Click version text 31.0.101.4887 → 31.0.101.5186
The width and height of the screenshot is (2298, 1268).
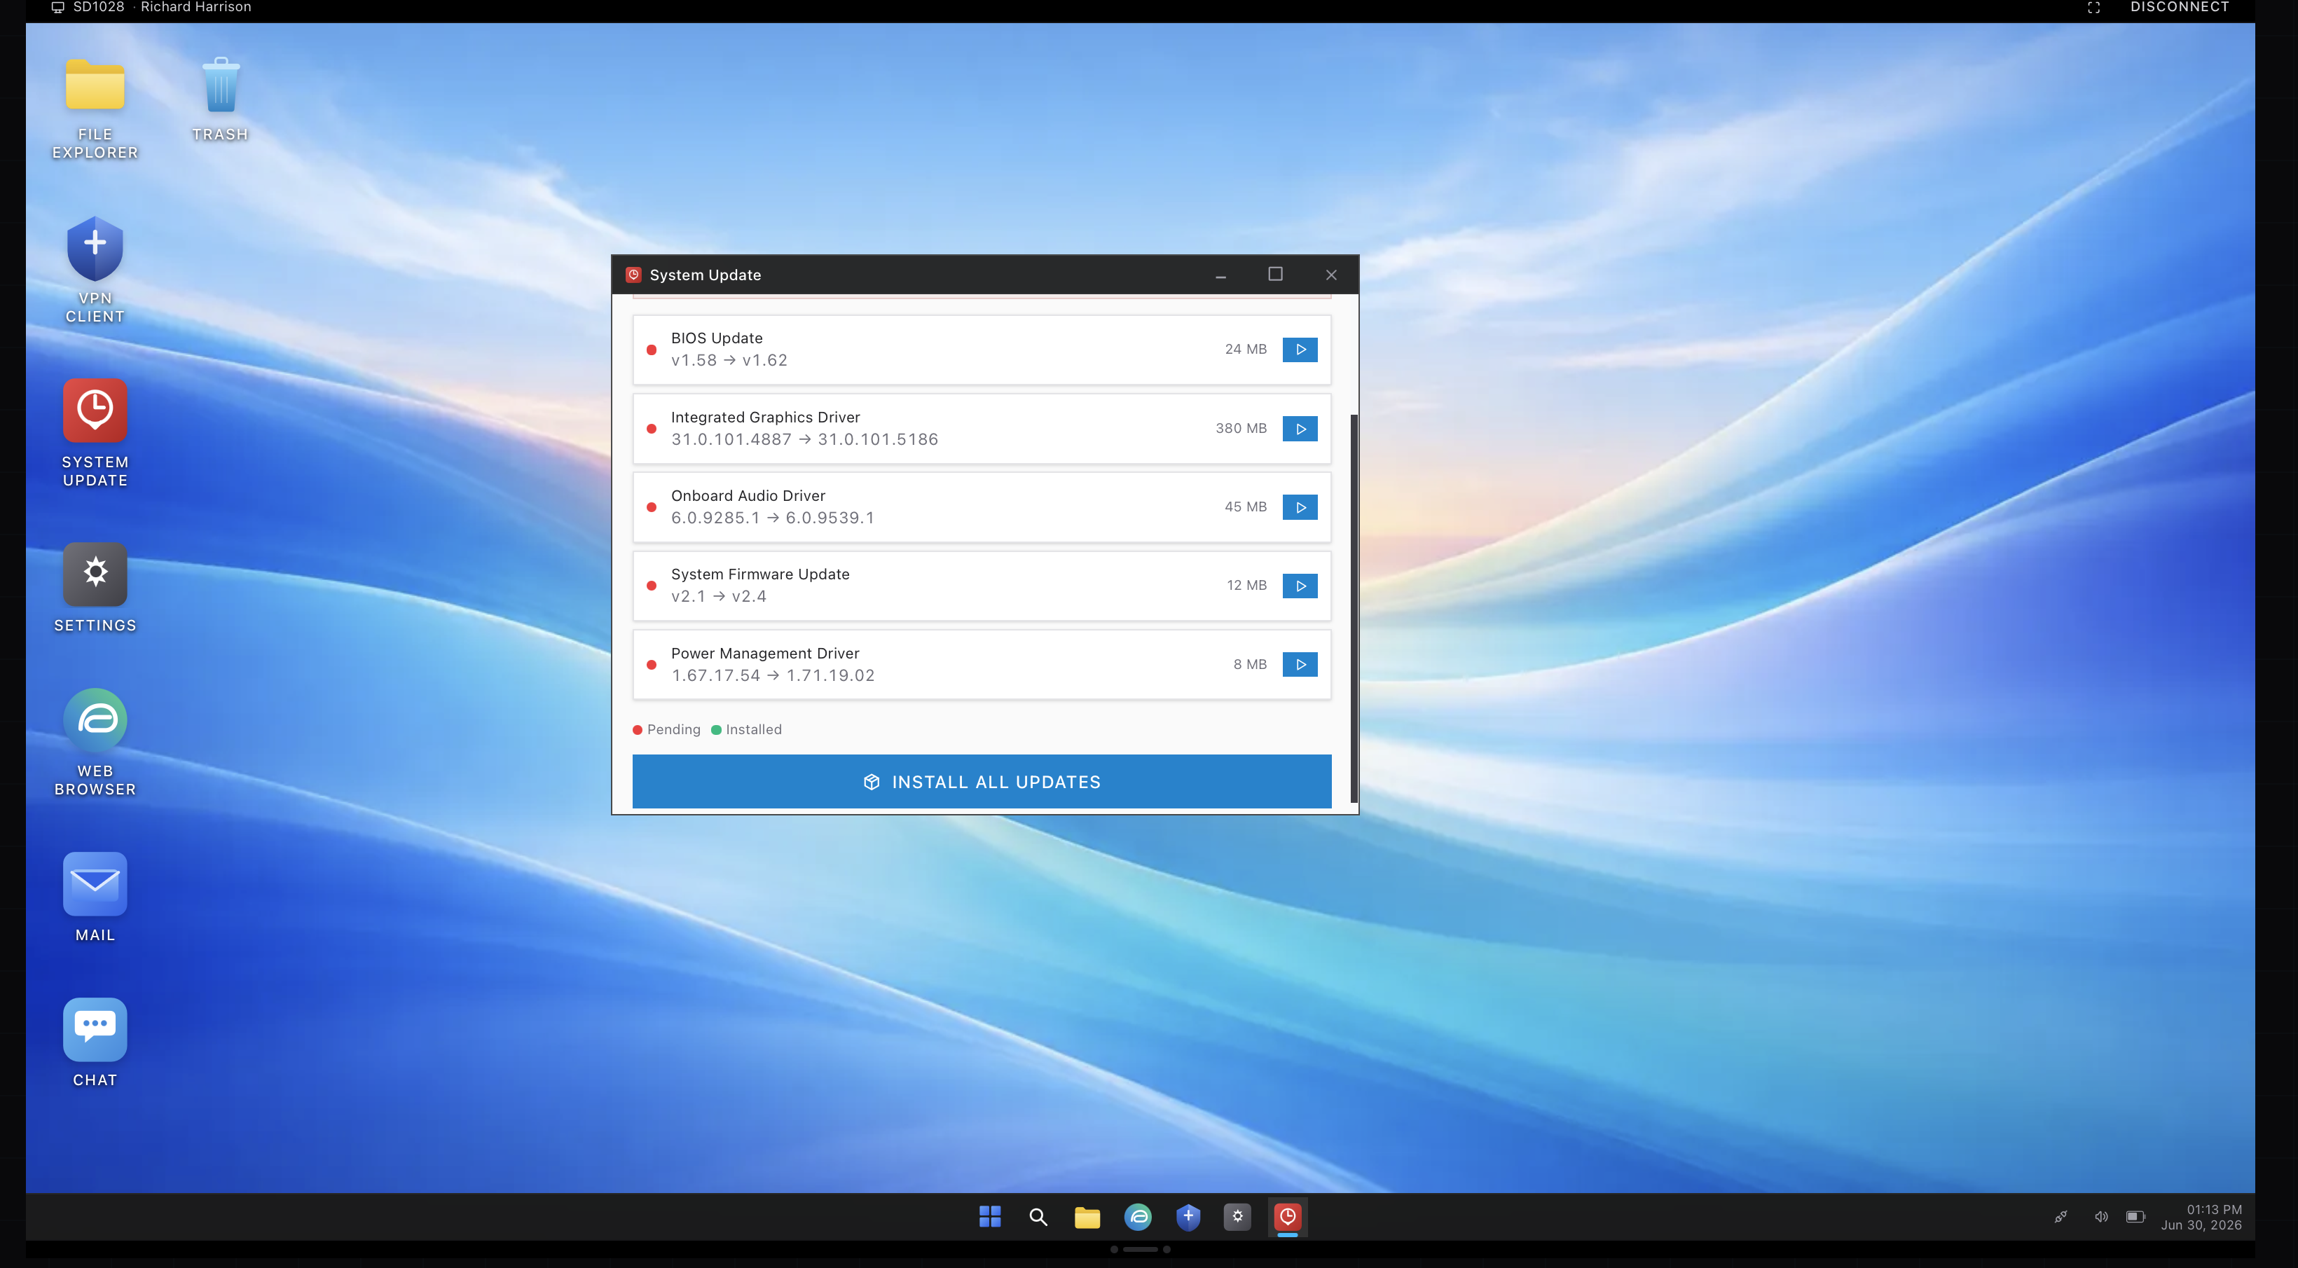coord(805,440)
